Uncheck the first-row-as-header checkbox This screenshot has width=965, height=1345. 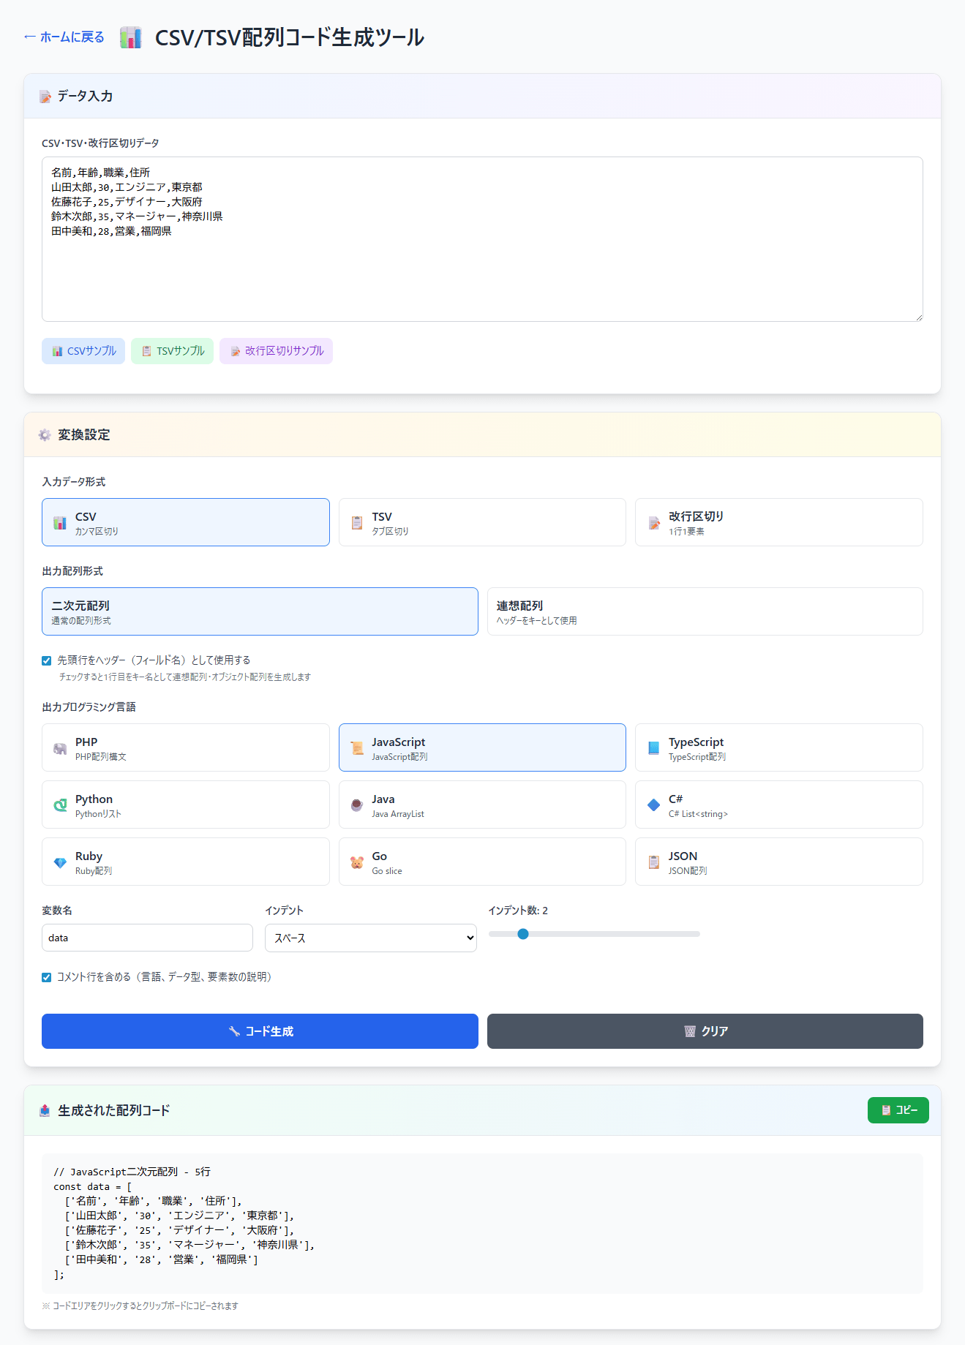tap(47, 660)
